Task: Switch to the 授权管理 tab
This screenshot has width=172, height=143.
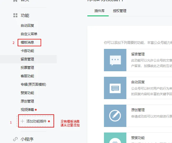Action: [x=120, y=11]
